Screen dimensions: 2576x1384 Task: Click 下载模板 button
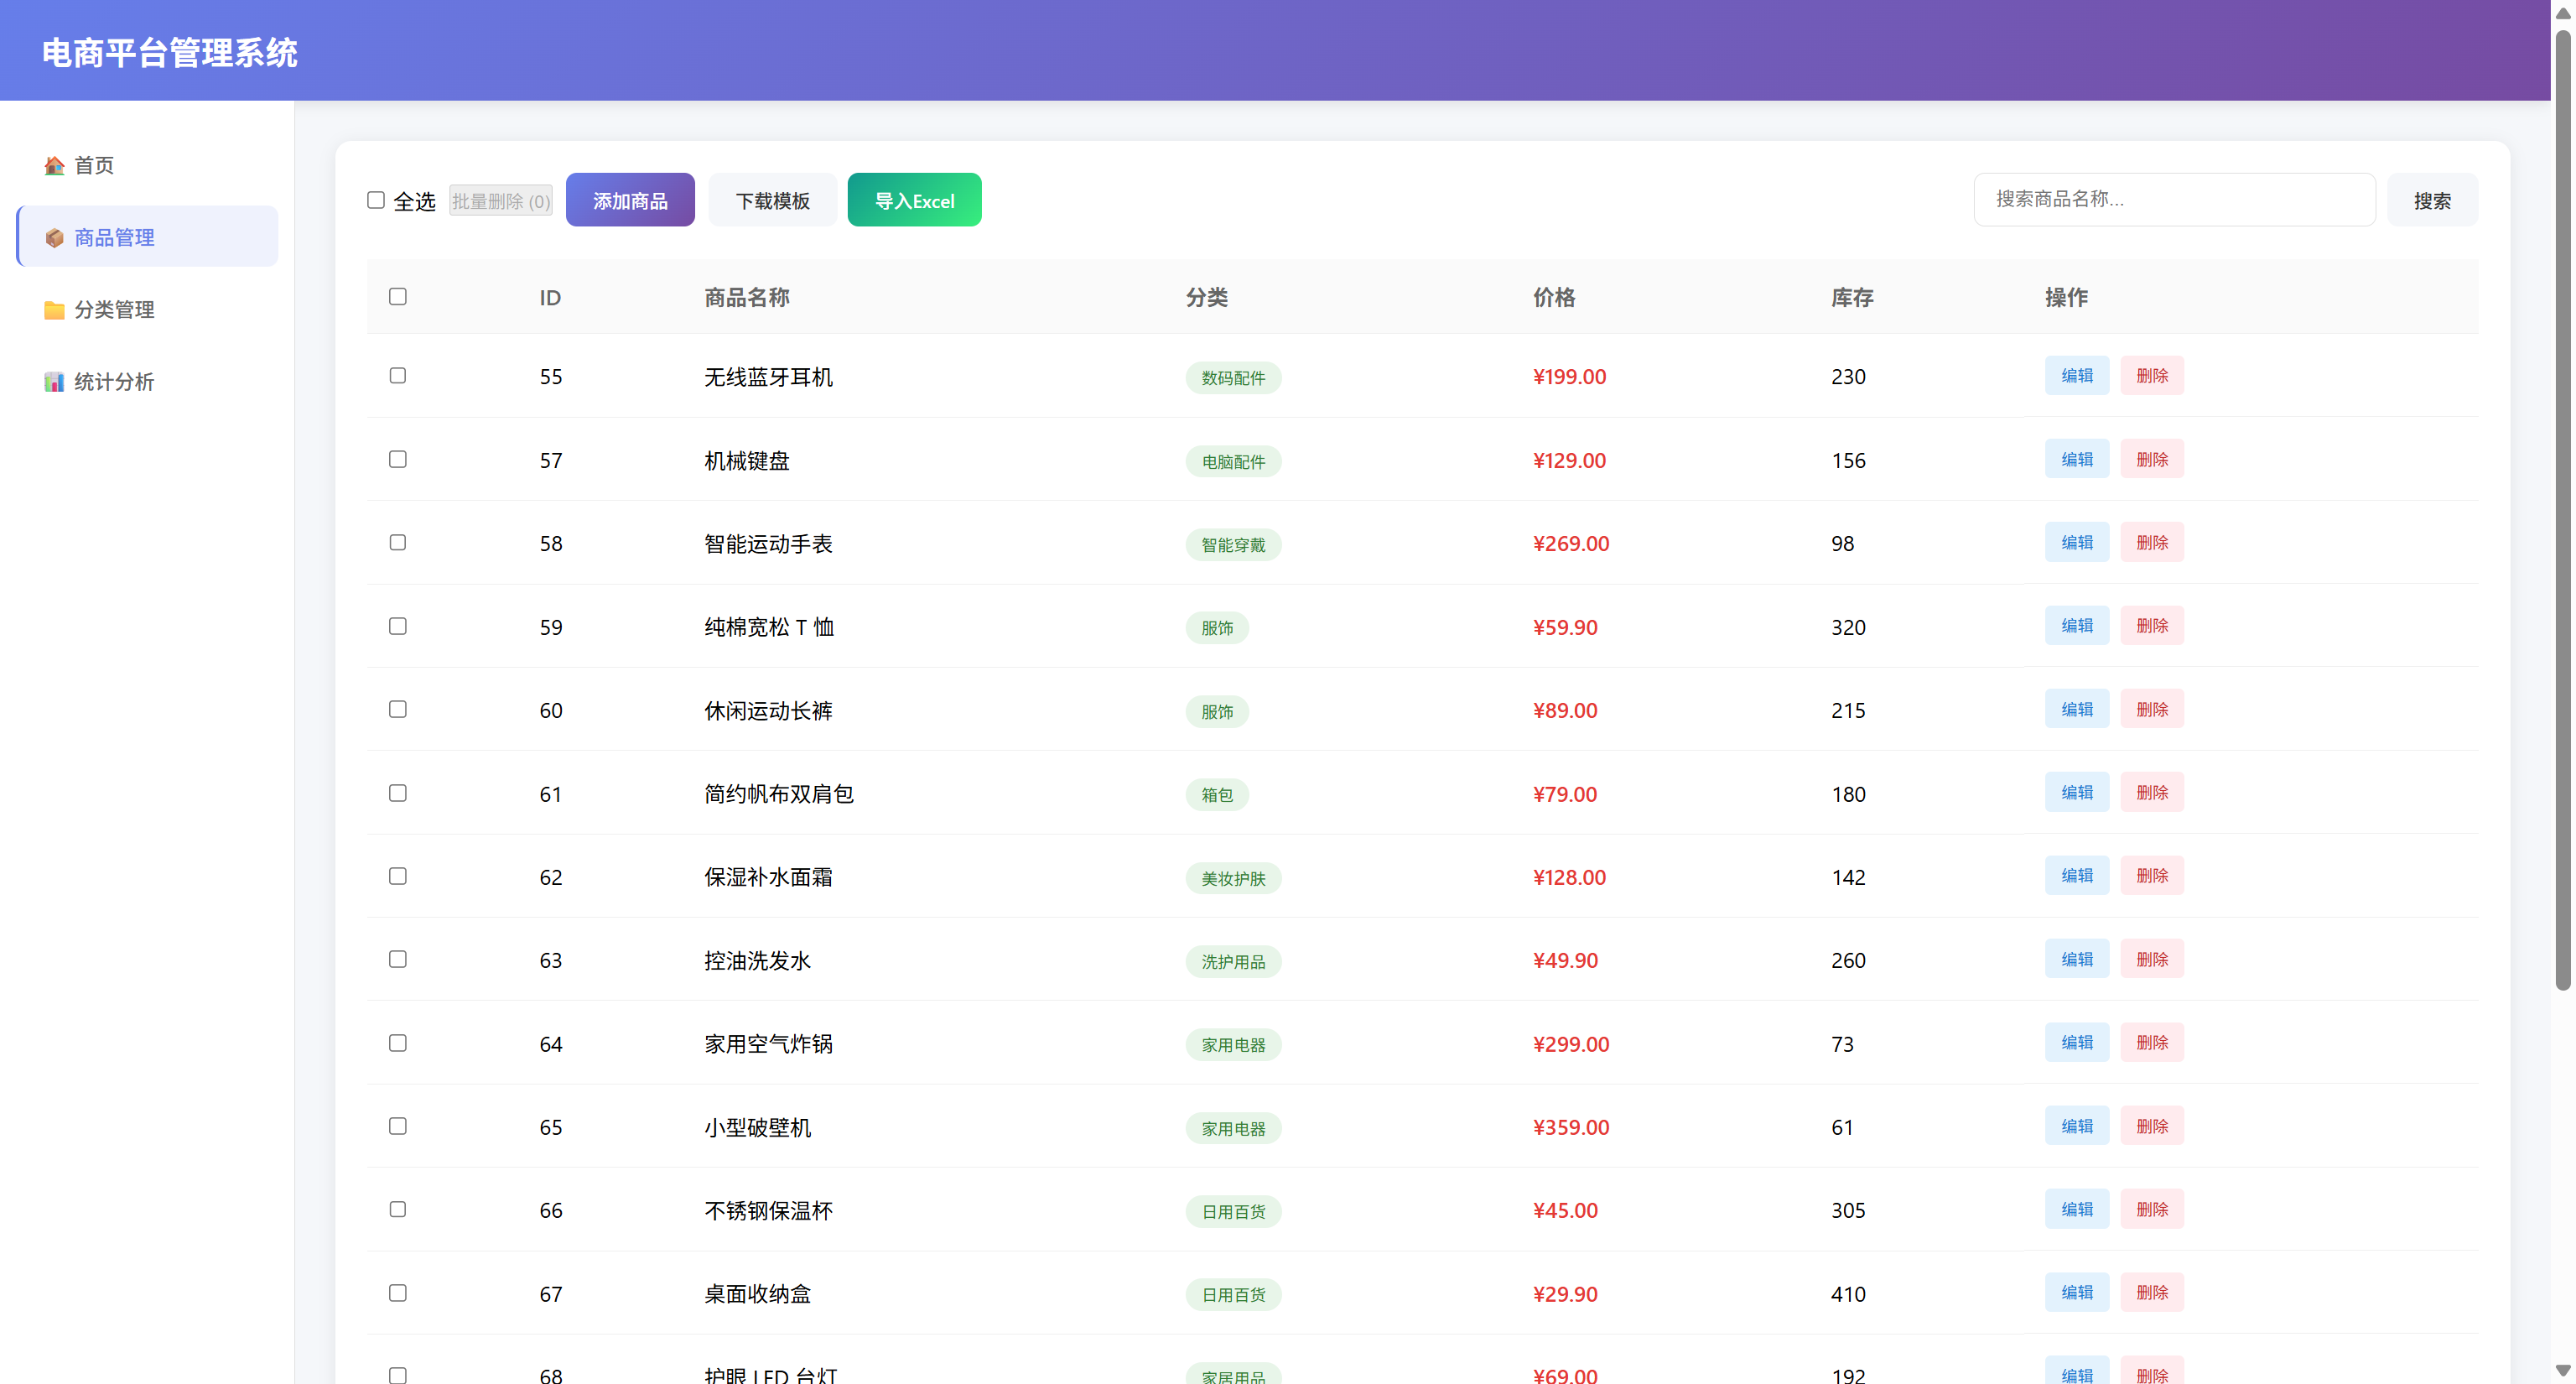(773, 200)
